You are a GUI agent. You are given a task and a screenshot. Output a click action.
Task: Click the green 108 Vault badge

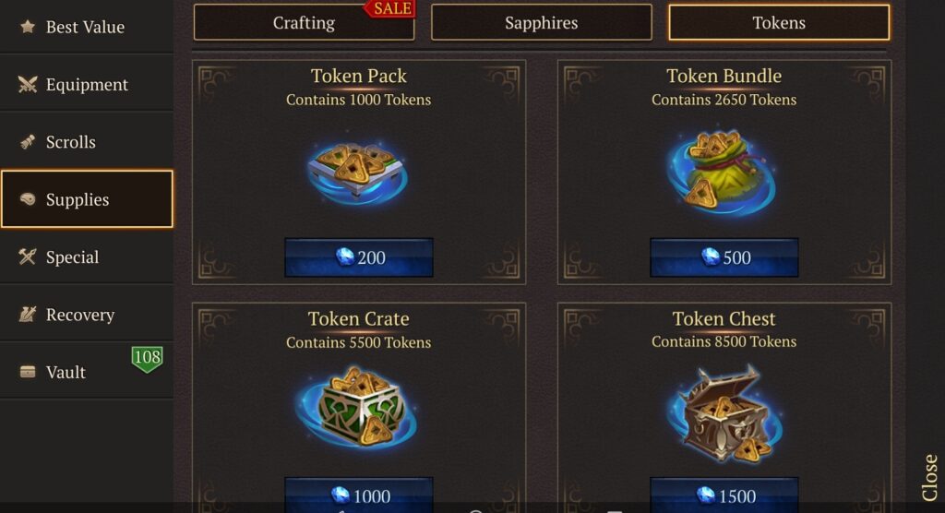(x=147, y=359)
